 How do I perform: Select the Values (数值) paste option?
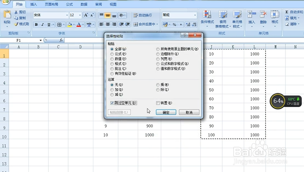coord(112,59)
